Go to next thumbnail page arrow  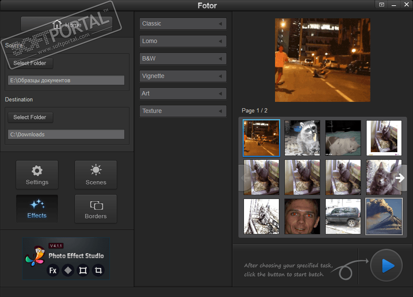[400, 178]
